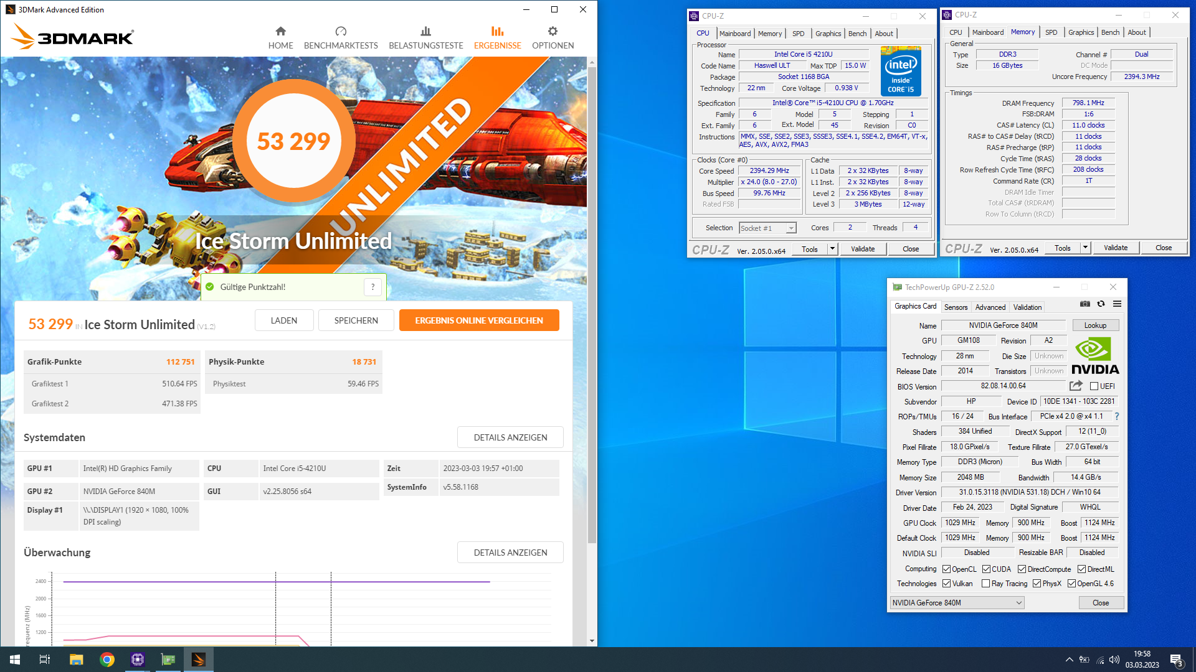Image resolution: width=1196 pixels, height=672 pixels.
Task: Click the help question mark next to Gültige Punktzahl
Action: click(x=373, y=287)
